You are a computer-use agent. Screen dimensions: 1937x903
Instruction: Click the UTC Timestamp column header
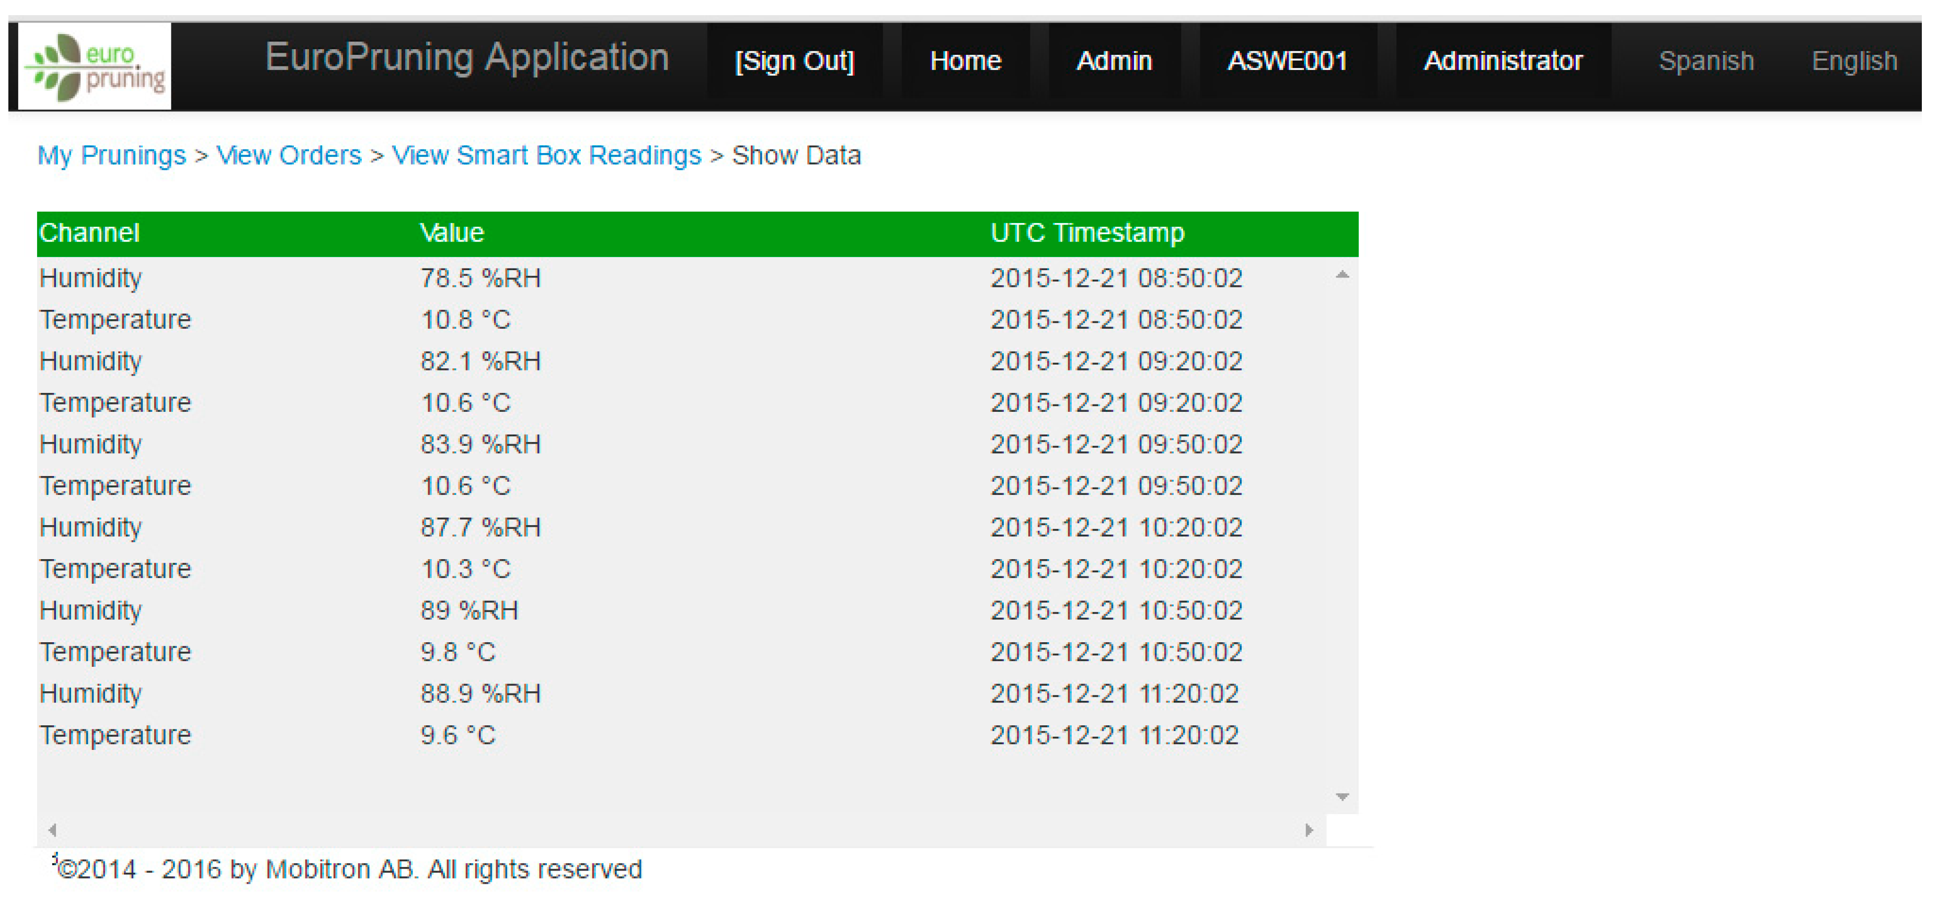click(1086, 233)
